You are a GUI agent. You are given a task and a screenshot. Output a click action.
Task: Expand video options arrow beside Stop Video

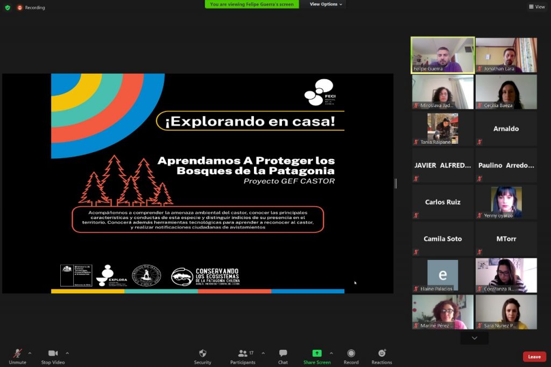[x=67, y=353]
